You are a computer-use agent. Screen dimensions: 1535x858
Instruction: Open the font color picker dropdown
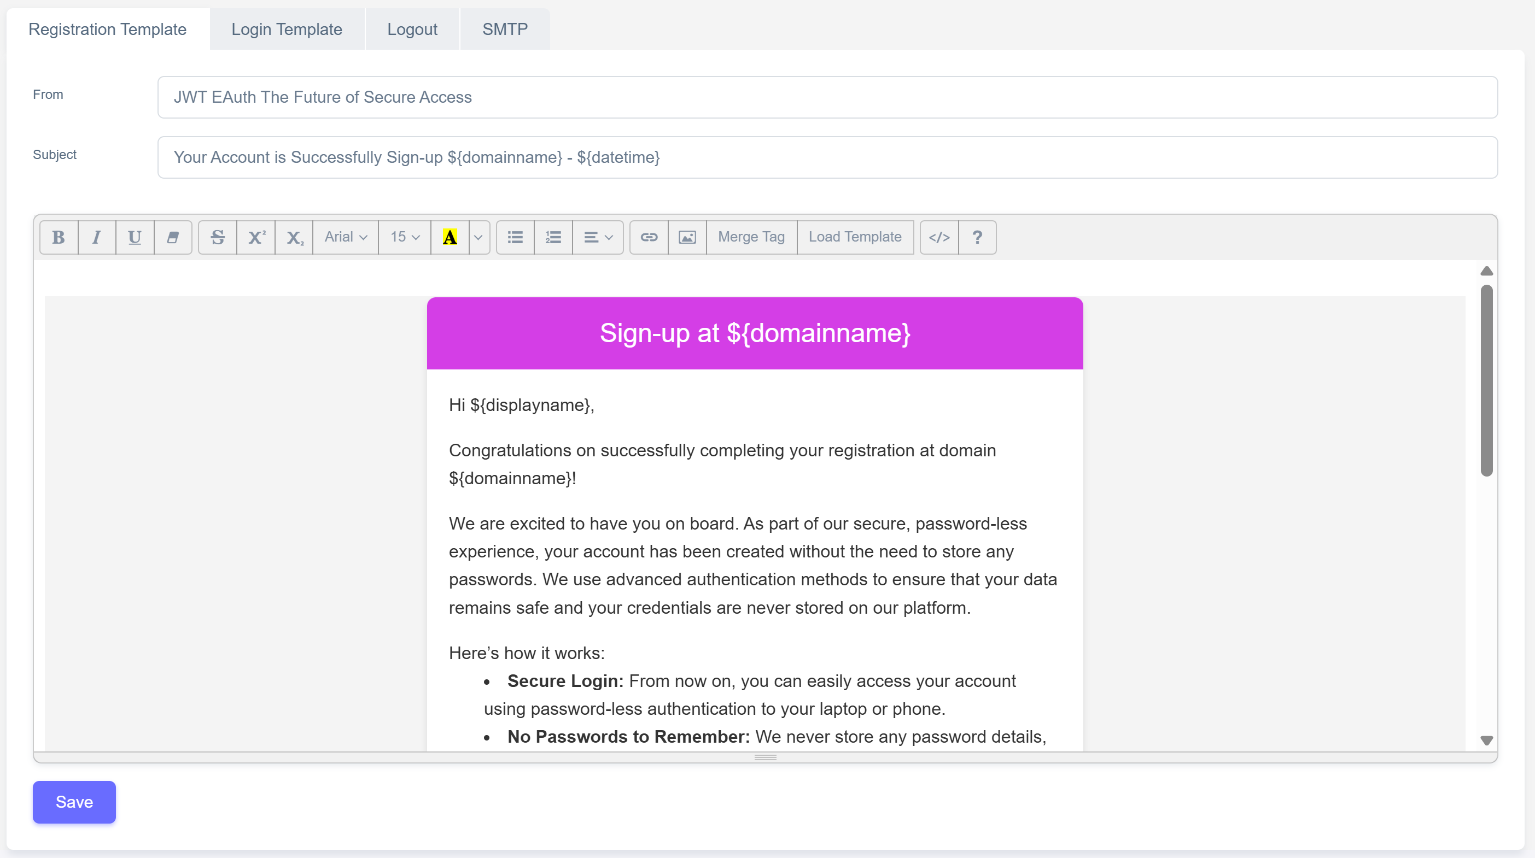[x=478, y=237]
